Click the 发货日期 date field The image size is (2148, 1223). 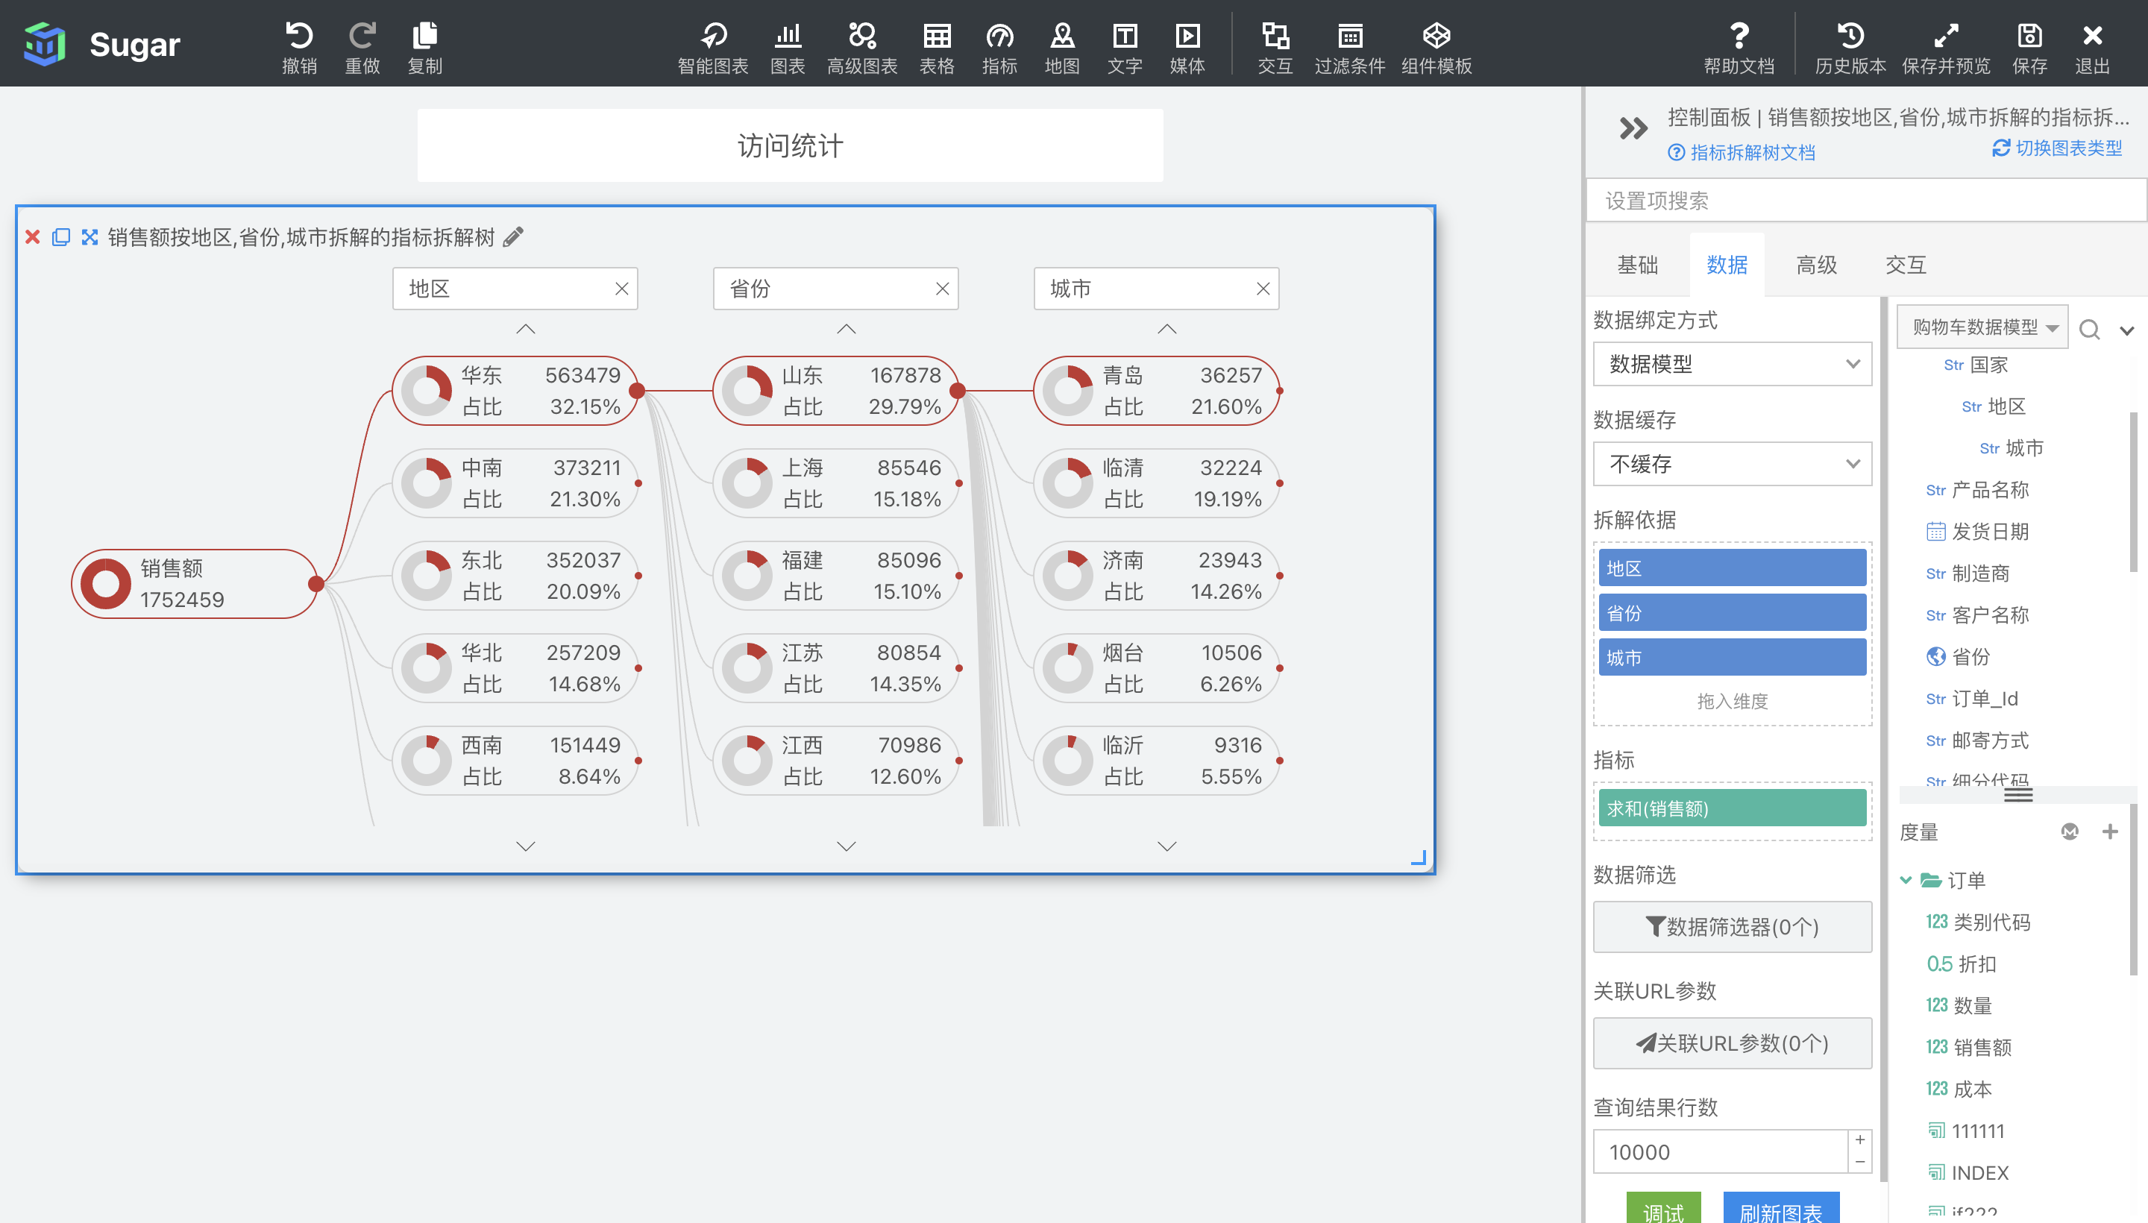pos(1977,532)
